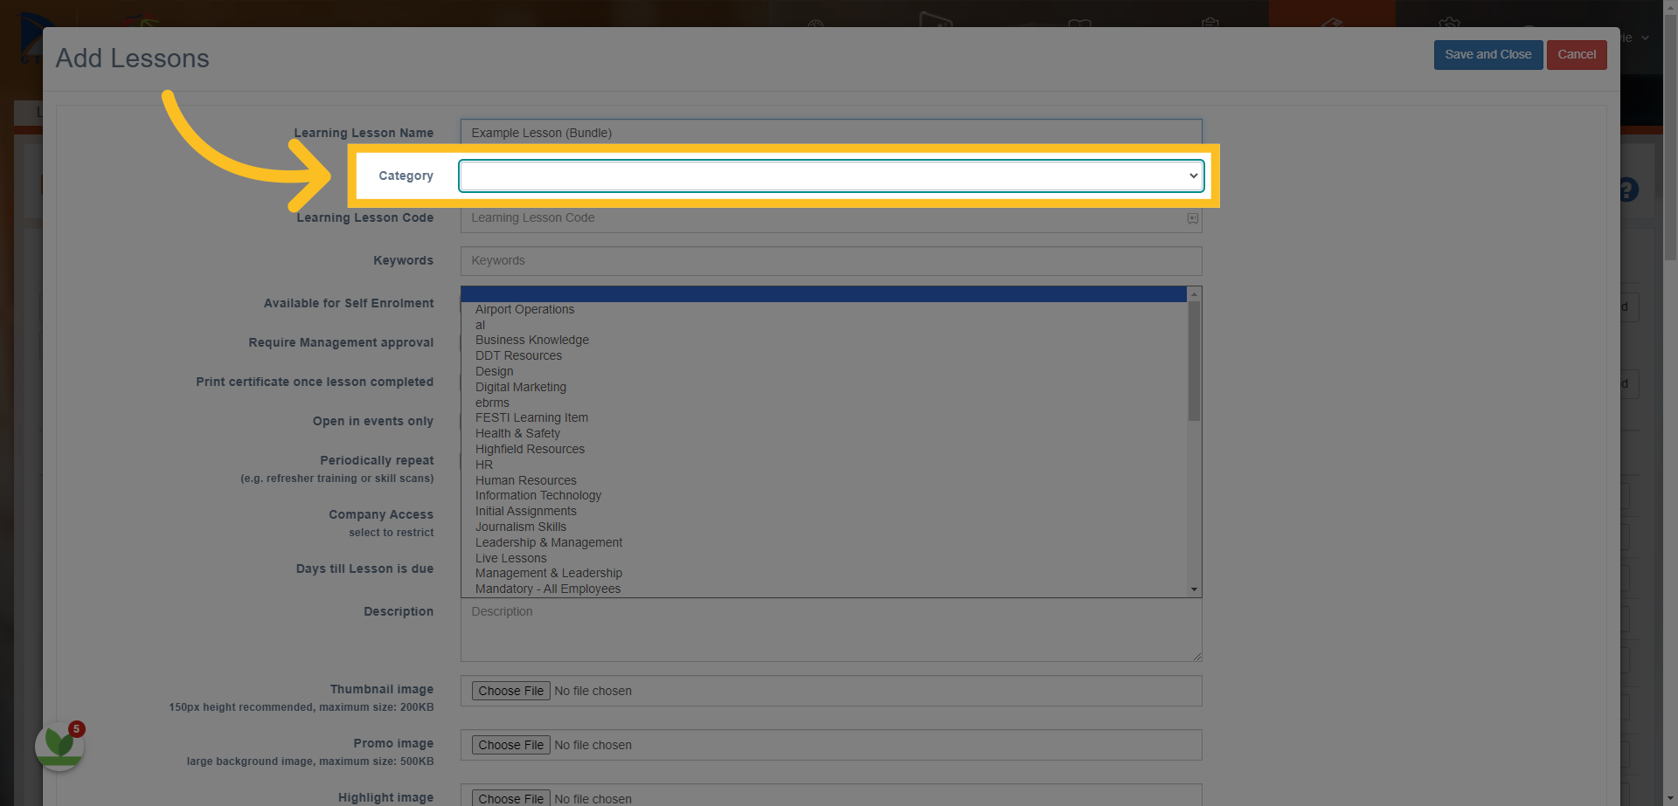
Task: Select Leadership & Management category
Action: 824,542
